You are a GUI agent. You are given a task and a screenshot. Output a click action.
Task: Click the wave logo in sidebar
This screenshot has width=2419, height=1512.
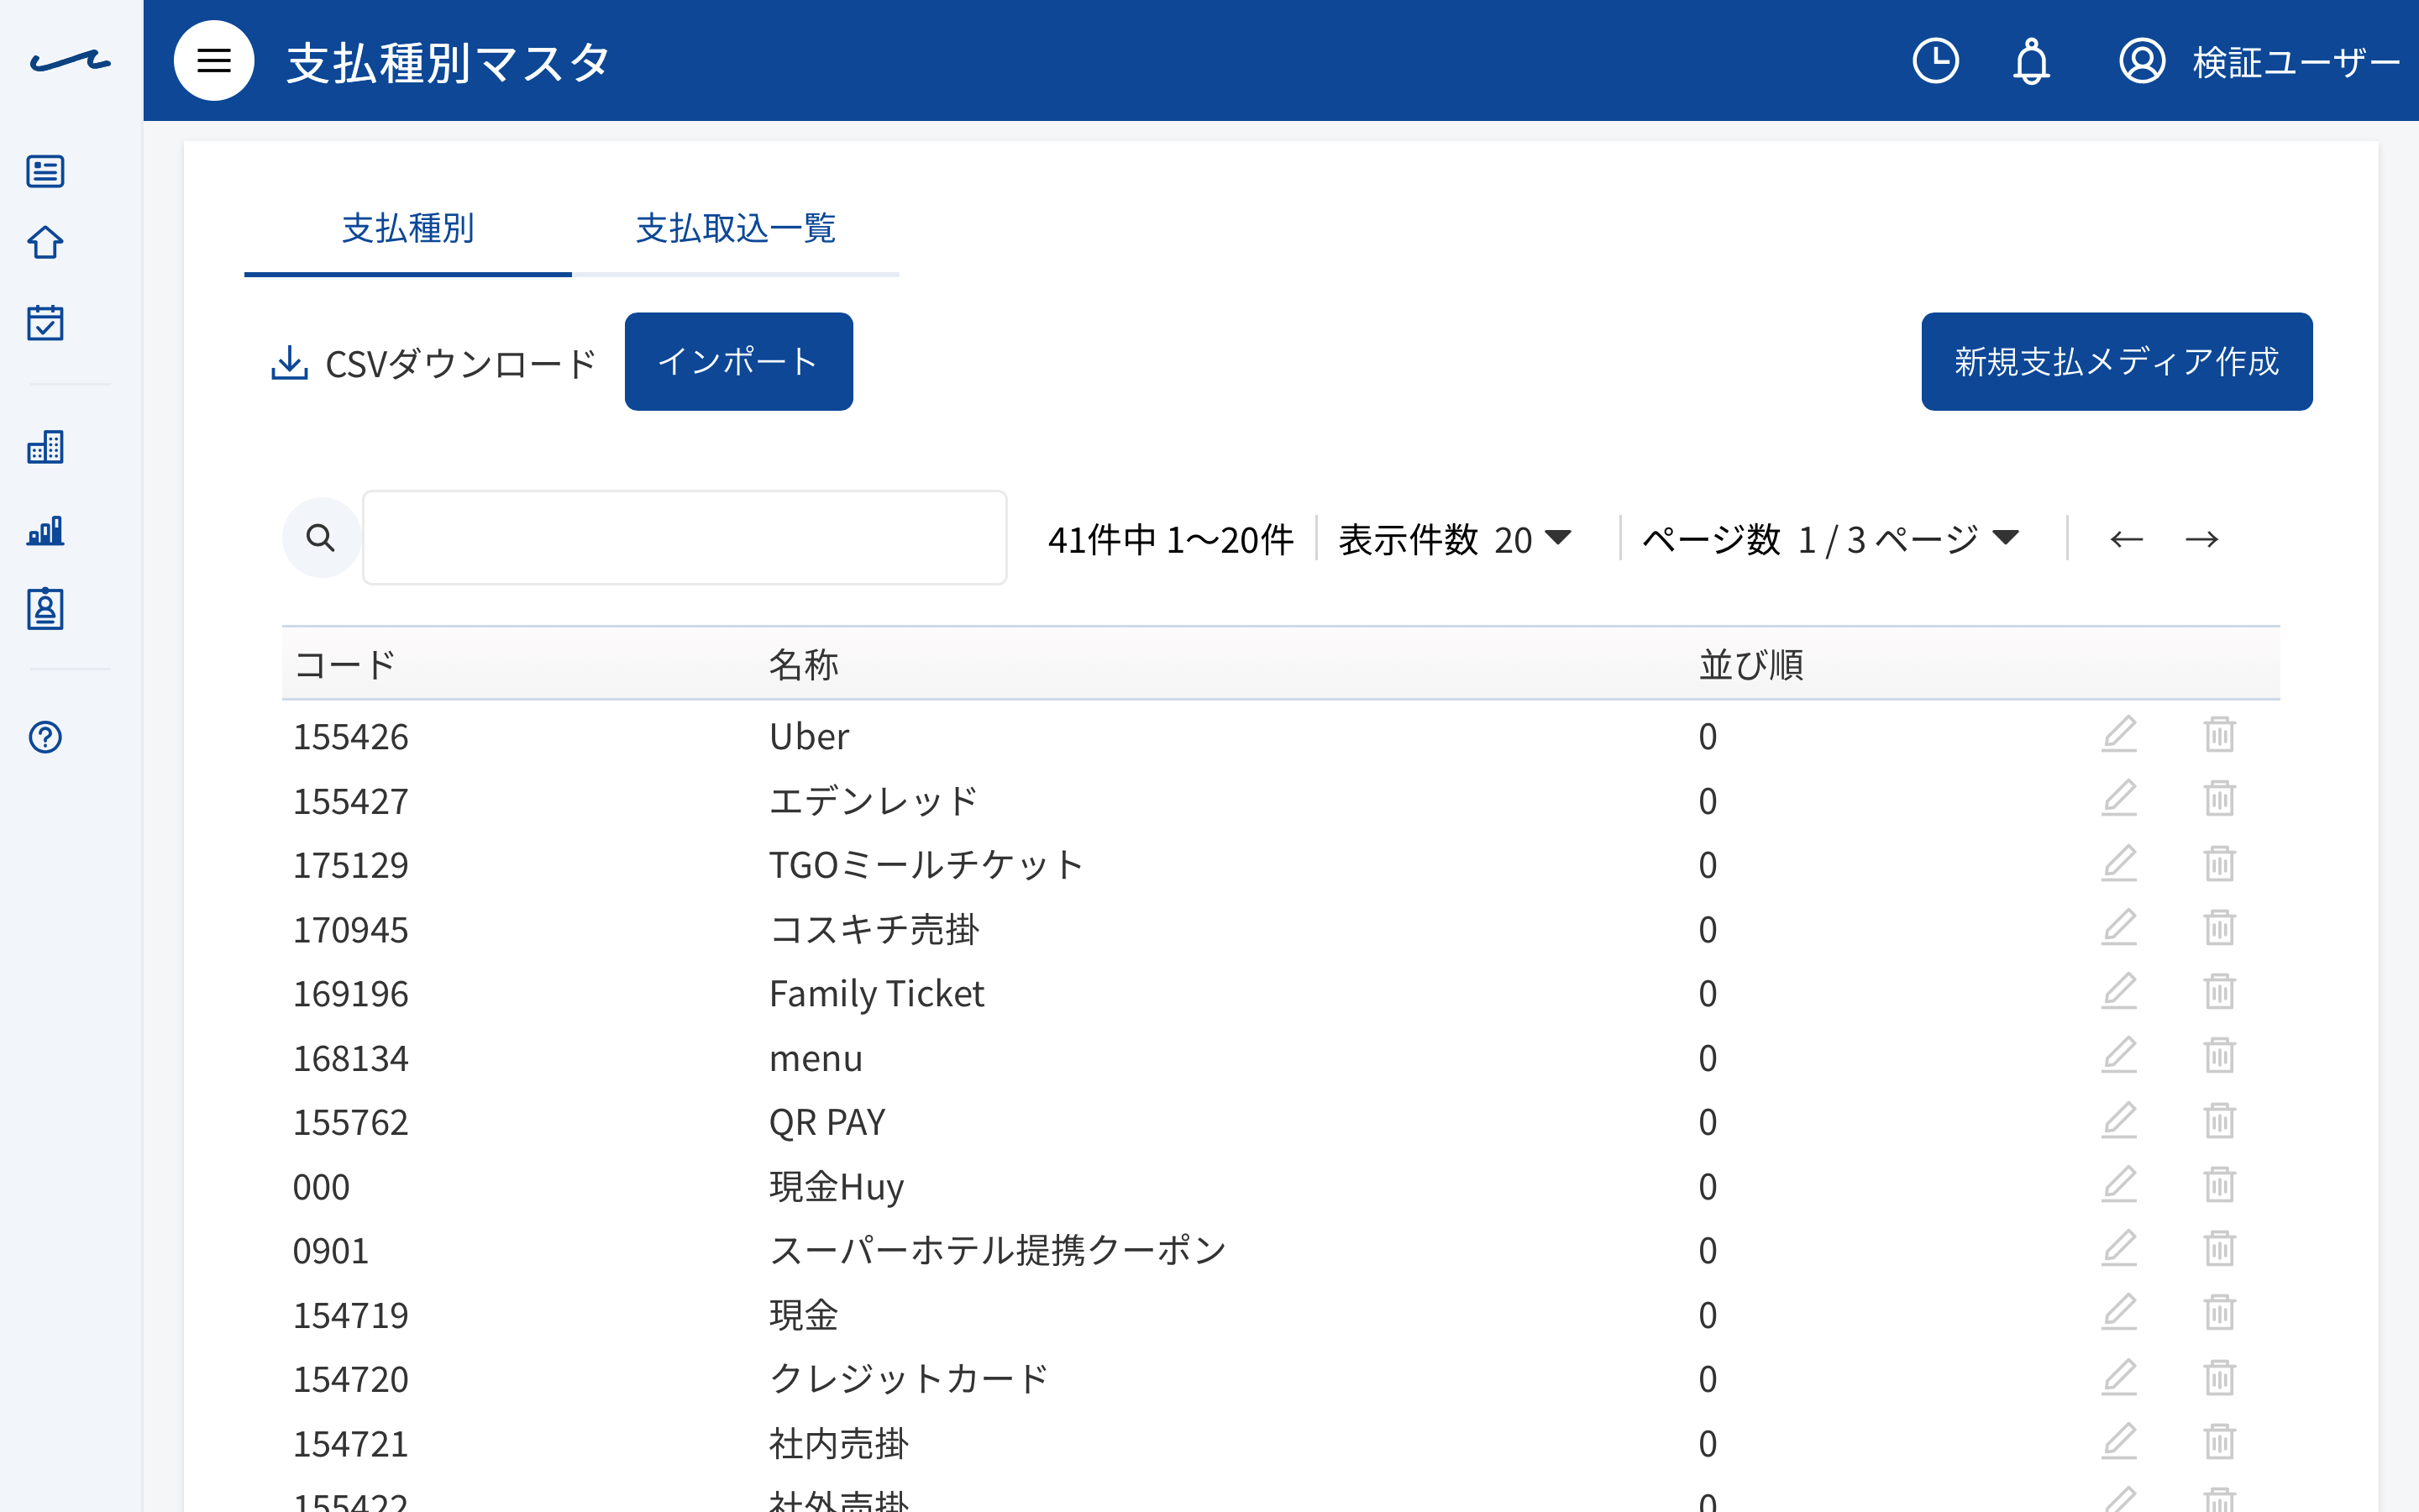pos(70,61)
